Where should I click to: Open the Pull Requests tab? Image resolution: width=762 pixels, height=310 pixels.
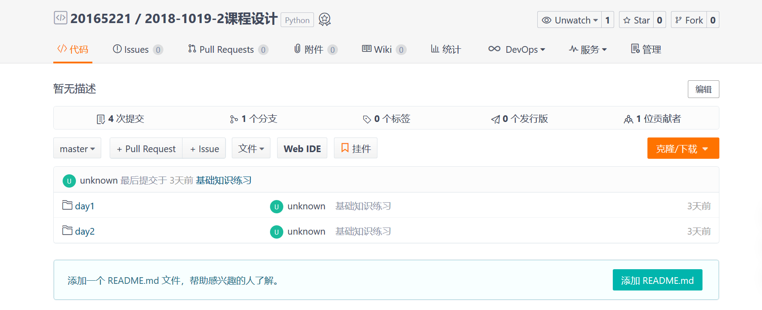click(x=226, y=49)
